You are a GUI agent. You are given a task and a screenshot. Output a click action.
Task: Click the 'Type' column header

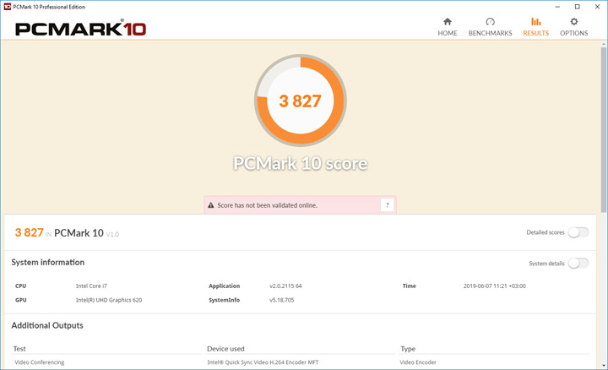pyautogui.click(x=408, y=349)
